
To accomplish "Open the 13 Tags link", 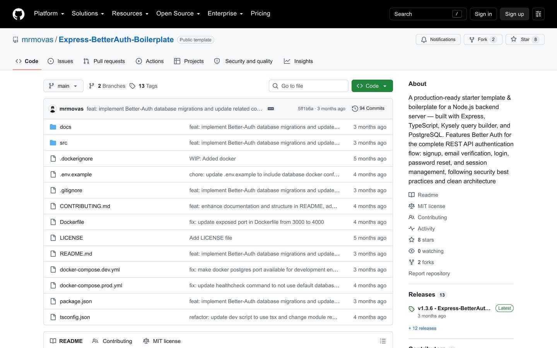I will point(144,86).
